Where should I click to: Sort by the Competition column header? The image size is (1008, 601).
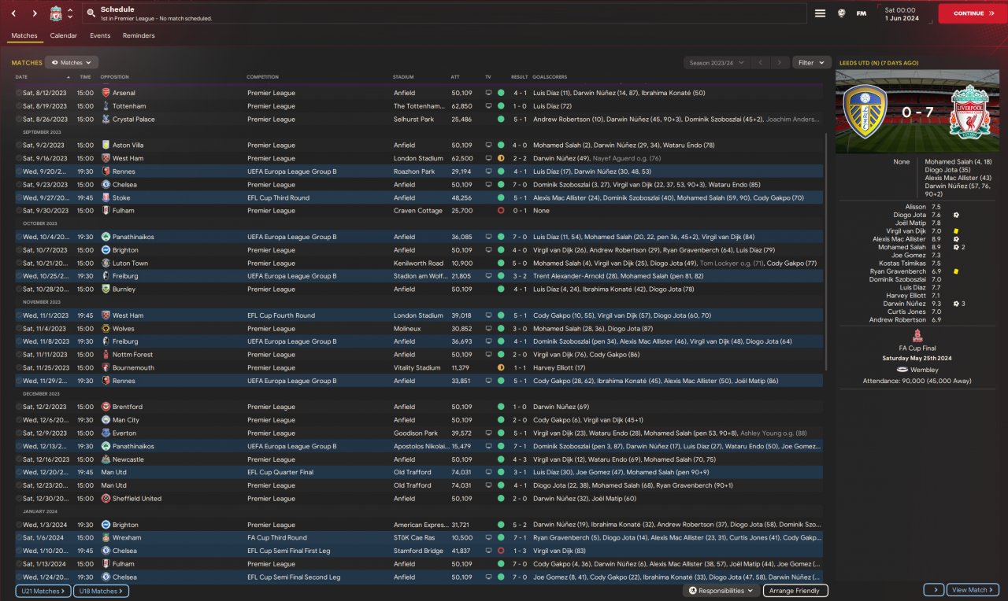point(263,77)
